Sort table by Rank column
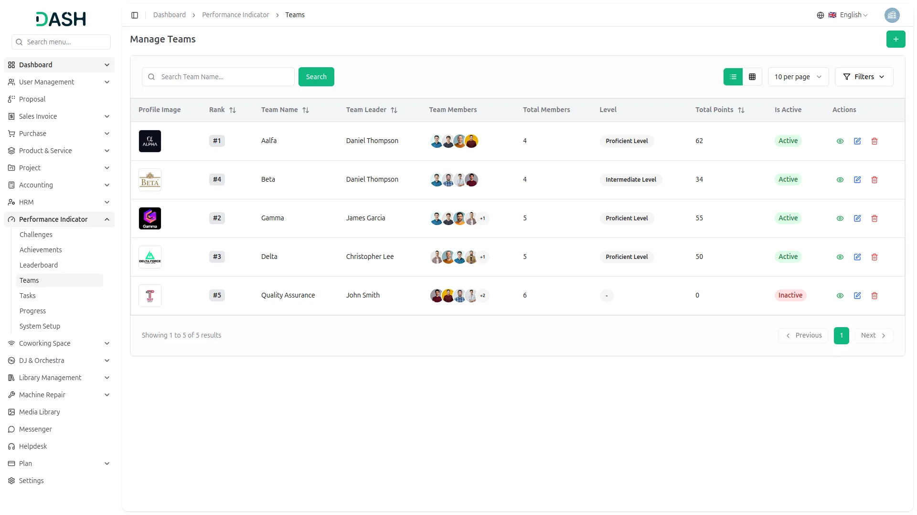 tap(233, 110)
